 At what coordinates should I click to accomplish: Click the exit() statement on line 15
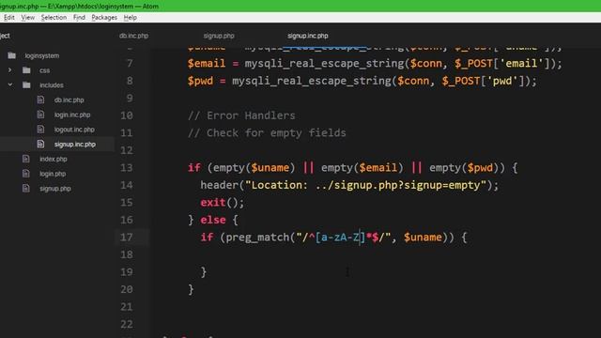coord(222,203)
